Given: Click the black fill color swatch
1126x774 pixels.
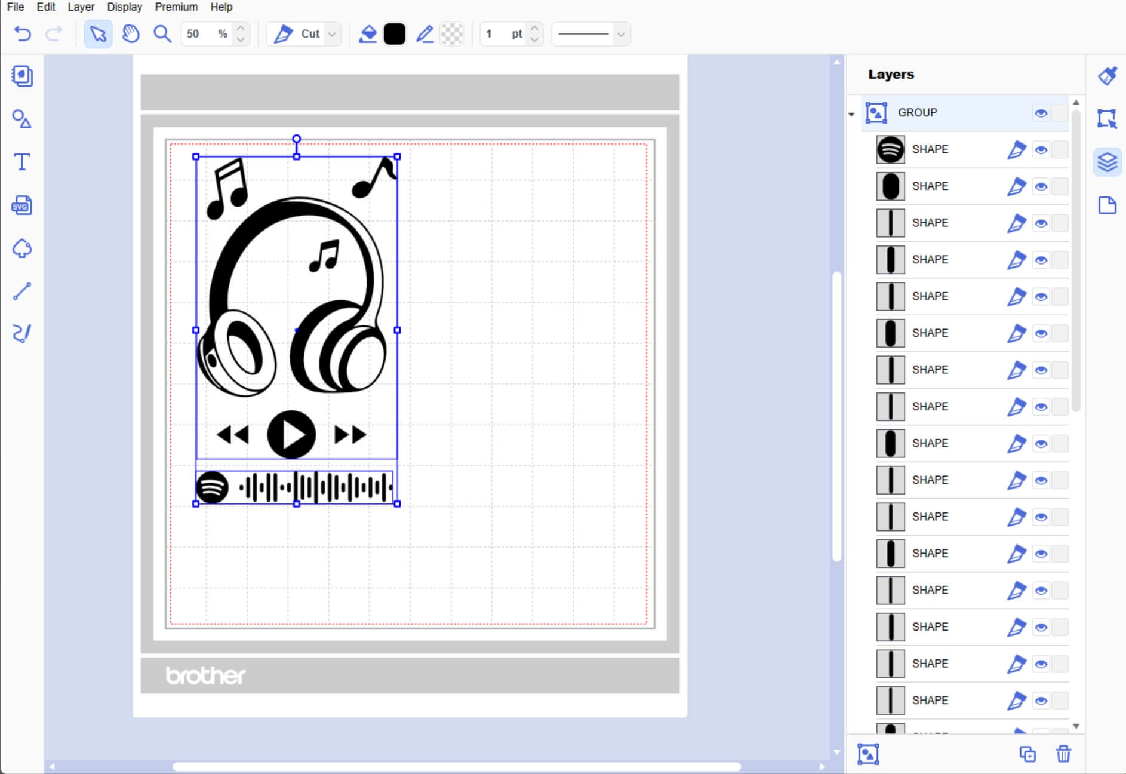Looking at the screenshot, I should [x=394, y=34].
